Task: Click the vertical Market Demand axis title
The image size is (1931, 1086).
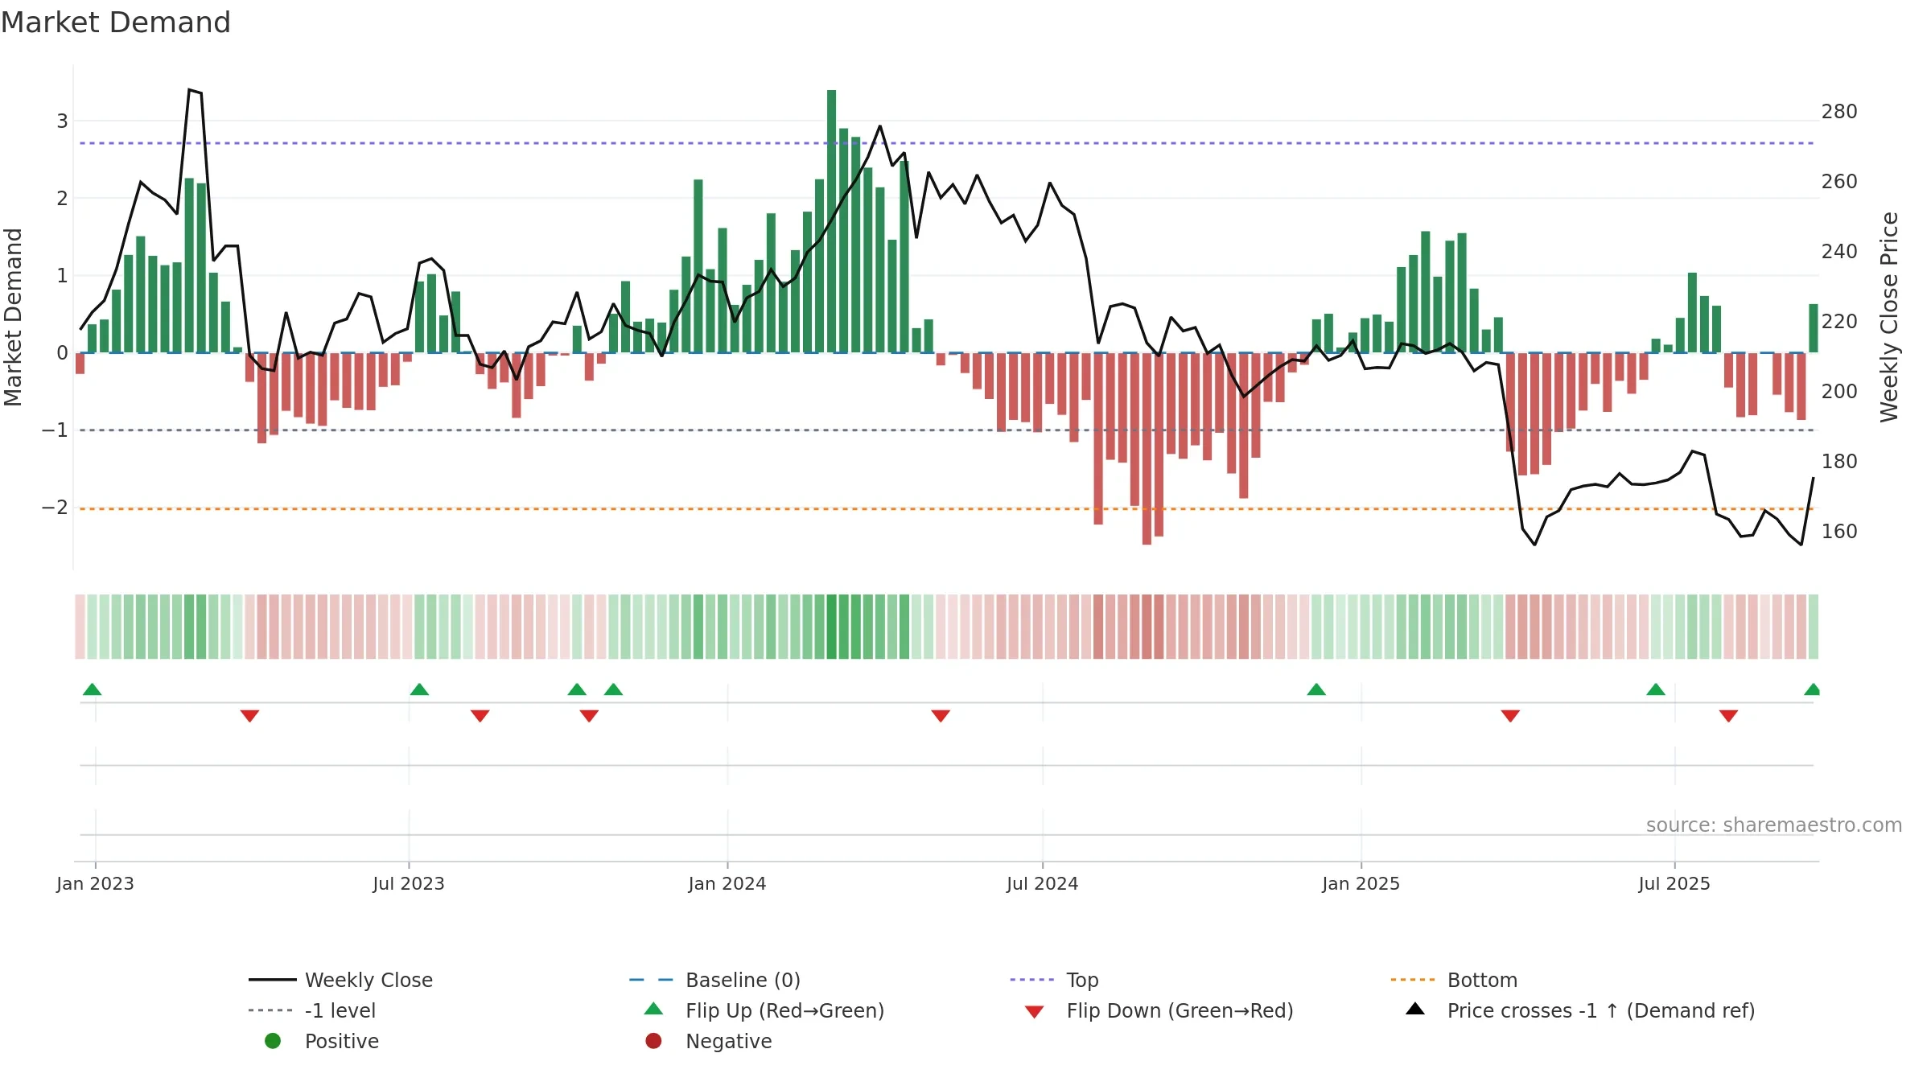Action: point(13,317)
